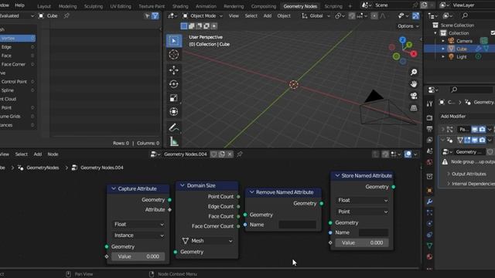
Task: Select the Rotate tool in viewport toolbar
Action: [x=173, y=84]
